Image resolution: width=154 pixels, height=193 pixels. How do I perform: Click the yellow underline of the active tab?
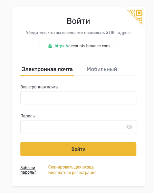[47, 75]
